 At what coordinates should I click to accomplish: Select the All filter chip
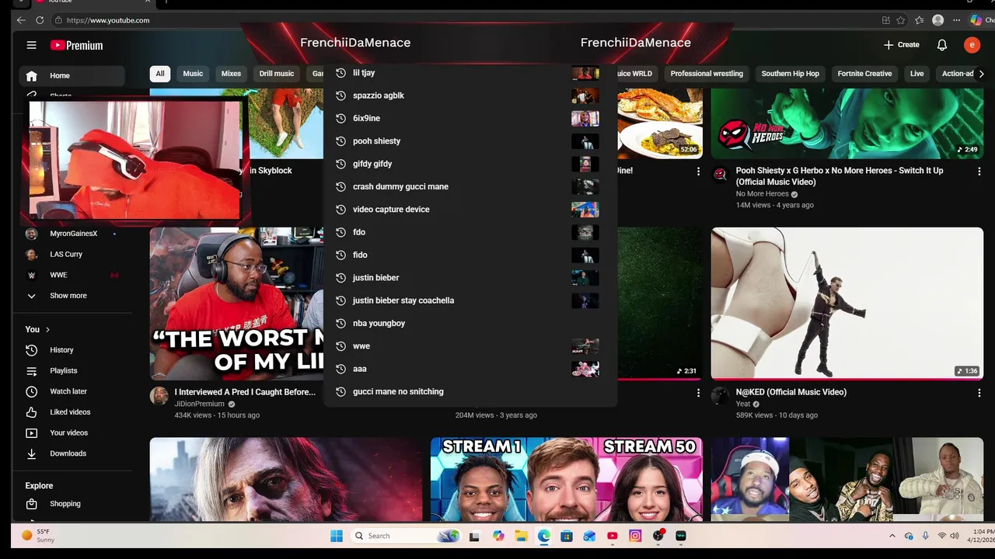(160, 74)
